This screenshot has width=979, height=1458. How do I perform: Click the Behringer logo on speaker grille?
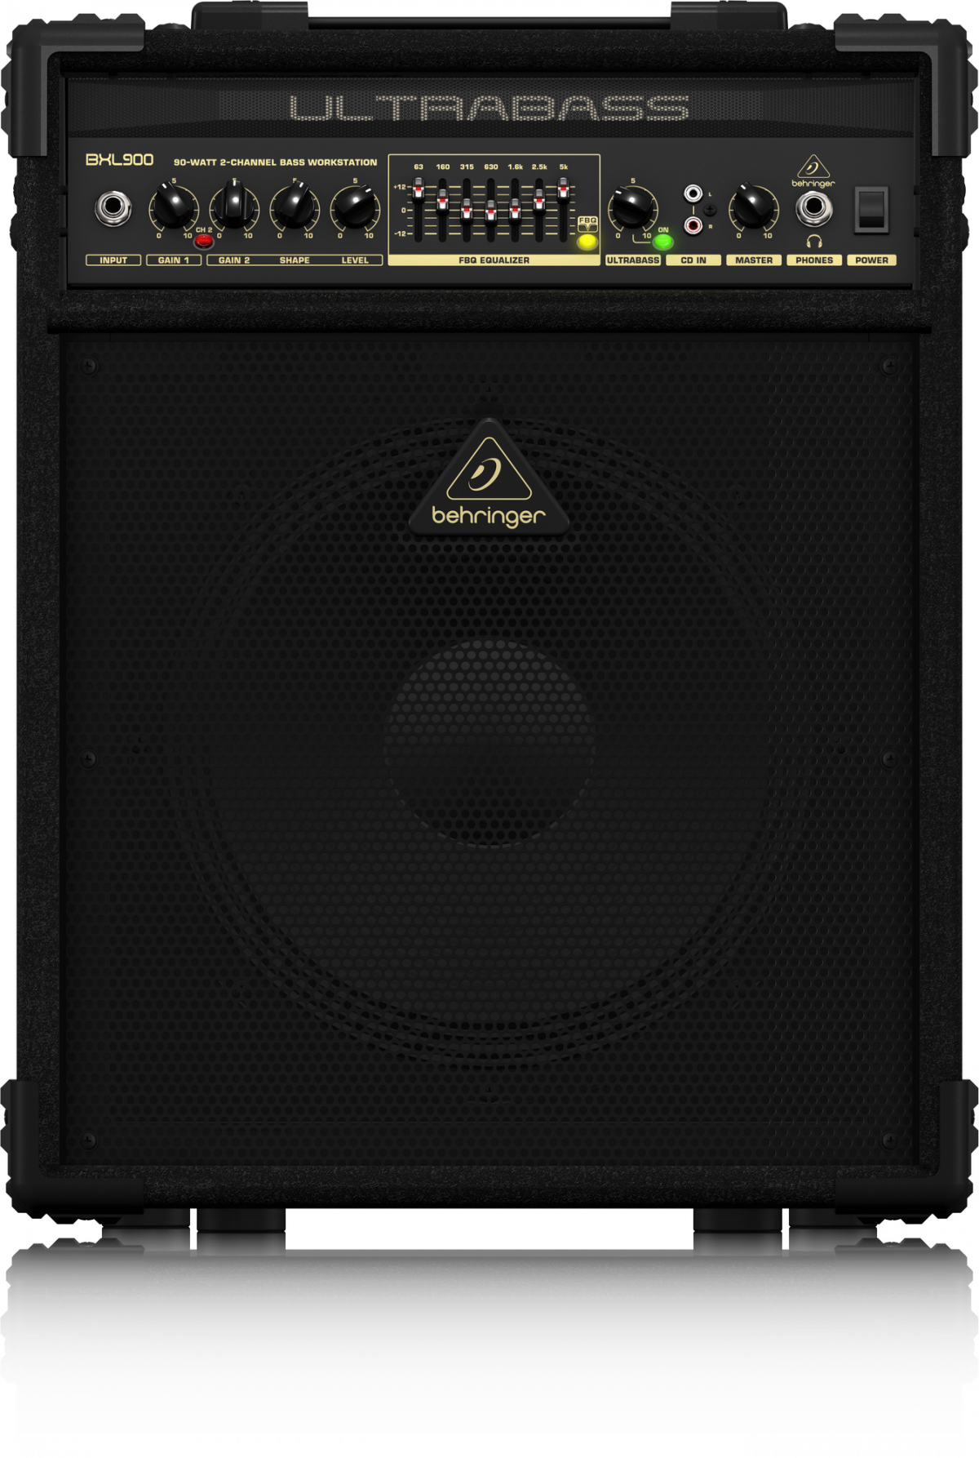point(489,480)
